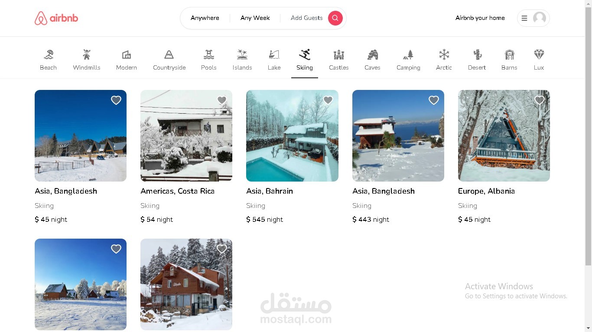Toggle heart on Asia, Bahrain listing
Image resolution: width=592 pixels, height=332 pixels.
point(328,100)
